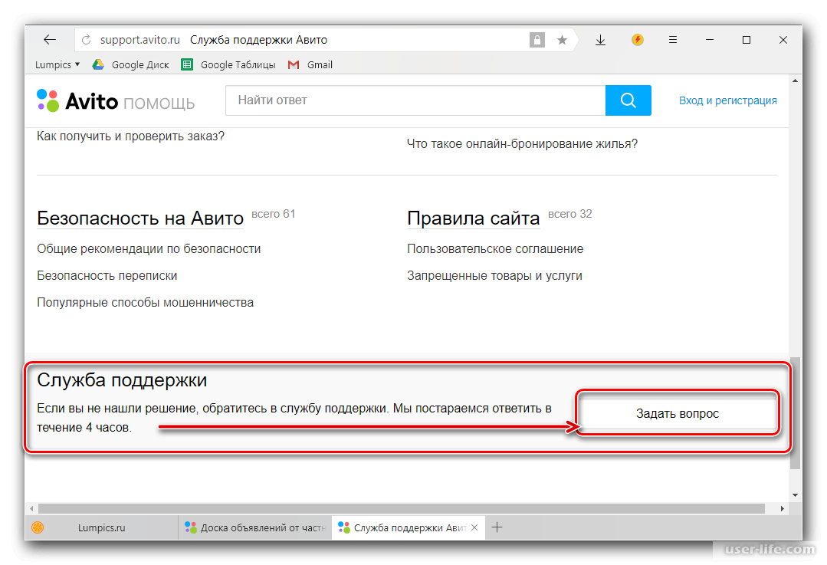Open the browser hamburger menu
This screenshot has width=827, height=565.
[673, 40]
